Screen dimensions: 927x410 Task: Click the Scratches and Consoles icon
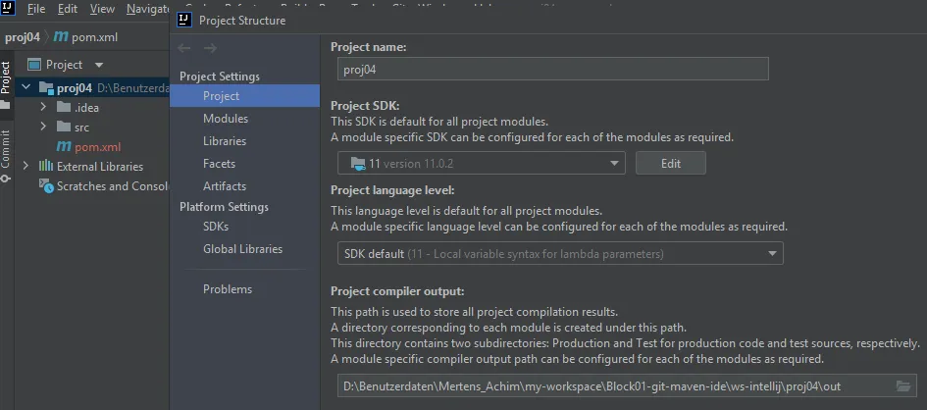click(x=46, y=185)
